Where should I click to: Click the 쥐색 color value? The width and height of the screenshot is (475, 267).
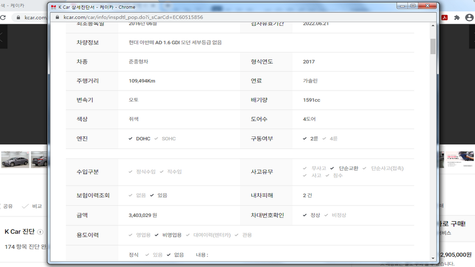click(134, 119)
